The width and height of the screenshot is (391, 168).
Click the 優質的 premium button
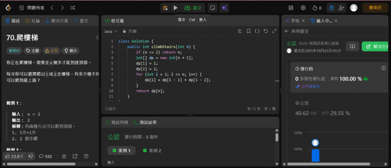coord(375,8)
